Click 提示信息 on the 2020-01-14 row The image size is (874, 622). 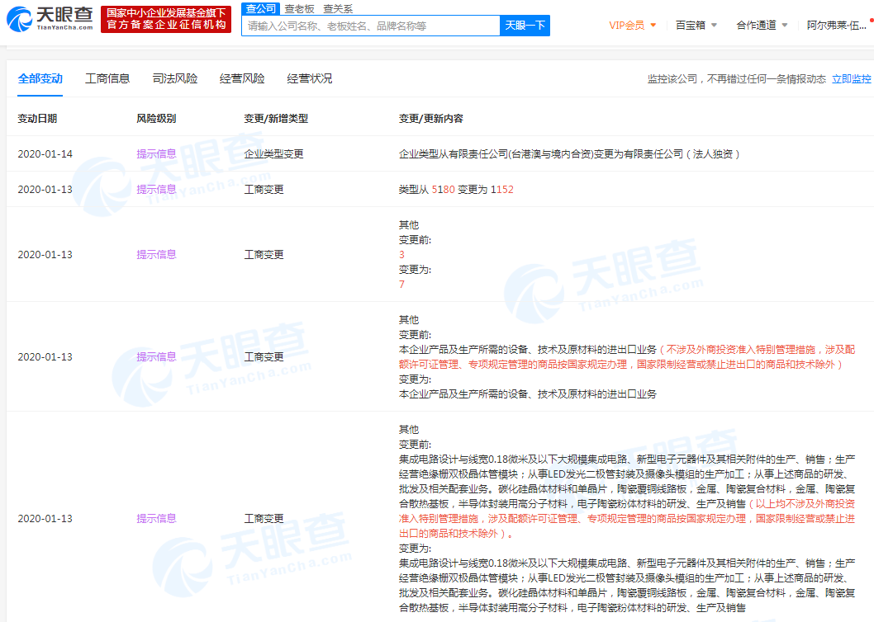pyautogui.click(x=156, y=153)
